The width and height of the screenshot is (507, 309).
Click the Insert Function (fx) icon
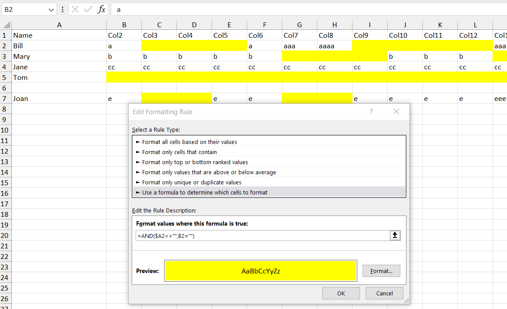click(x=101, y=9)
